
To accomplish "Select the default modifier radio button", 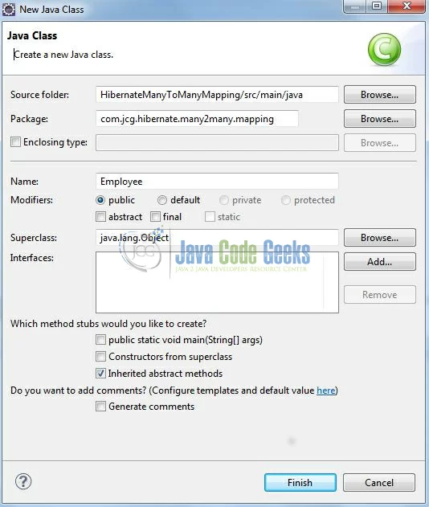I will (x=162, y=200).
